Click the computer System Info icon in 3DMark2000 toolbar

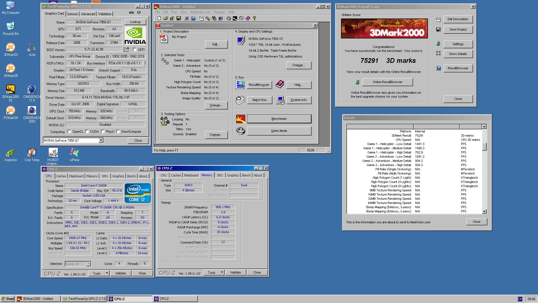[186, 18]
